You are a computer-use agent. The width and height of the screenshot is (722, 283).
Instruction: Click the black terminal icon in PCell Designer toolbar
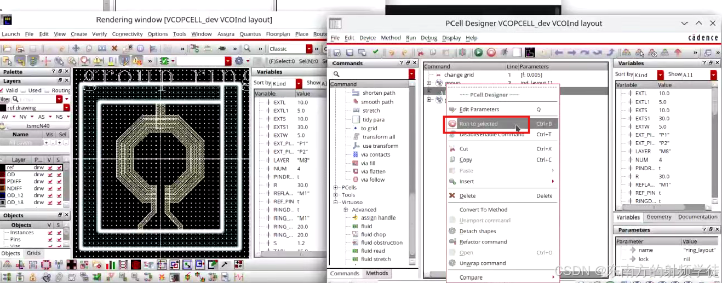[530, 53]
